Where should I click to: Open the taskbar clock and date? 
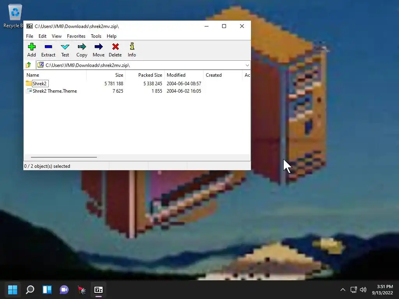383,290
